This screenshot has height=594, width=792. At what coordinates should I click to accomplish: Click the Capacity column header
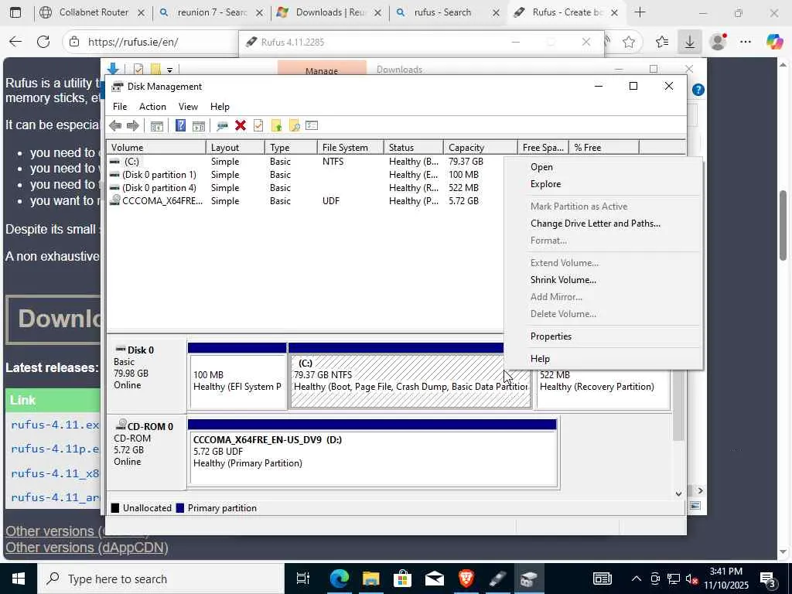click(480, 148)
